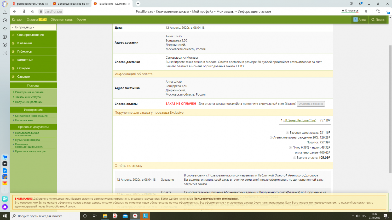Open the P. Sweet Perfume "fire" link
The image size is (392, 220).
301,120
